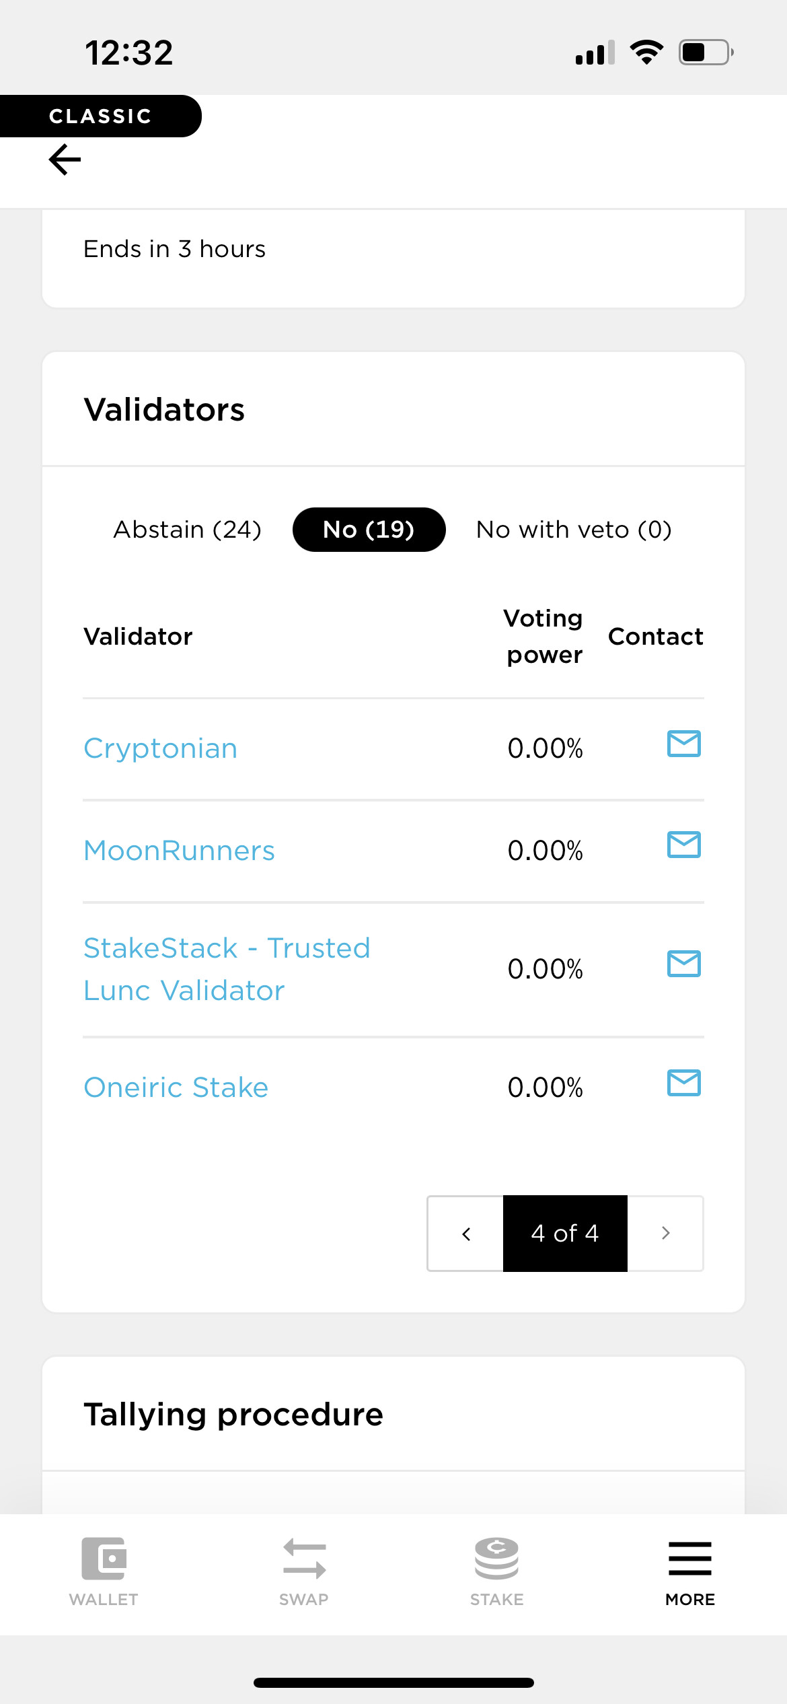View StakeStack - Trusted Lunc Validator
787x1704 pixels.
click(x=227, y=969)
